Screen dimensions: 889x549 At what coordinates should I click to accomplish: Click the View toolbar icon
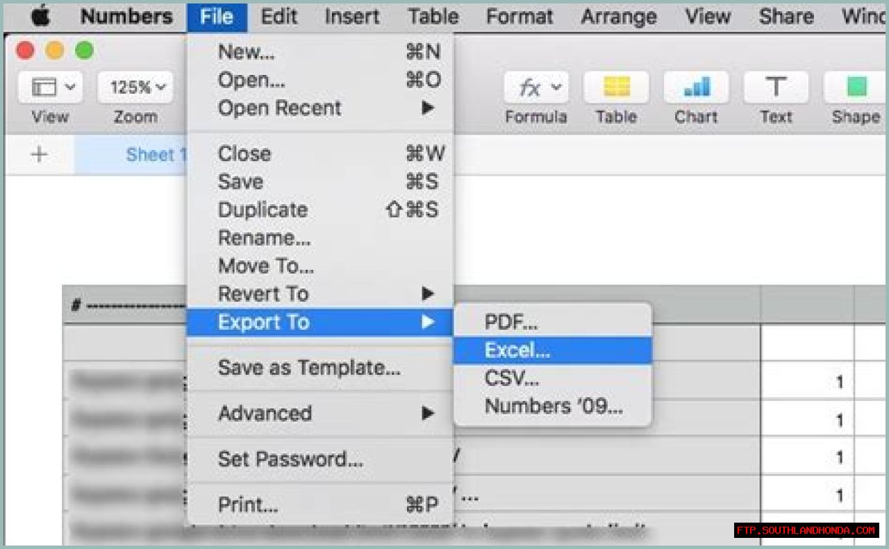50,88
